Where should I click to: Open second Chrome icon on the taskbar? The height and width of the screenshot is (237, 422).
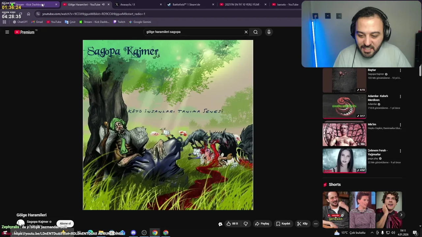click(166, 233)
